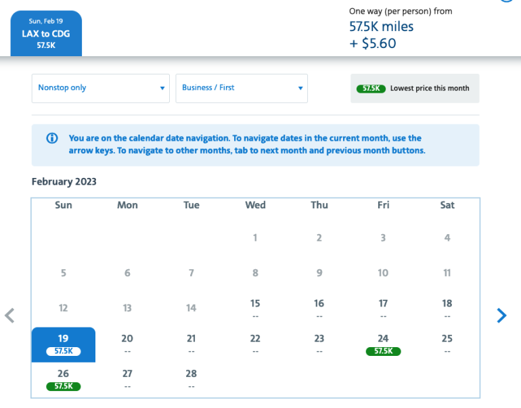Expand the Business / First cabin dropdown

click(242, 88)
